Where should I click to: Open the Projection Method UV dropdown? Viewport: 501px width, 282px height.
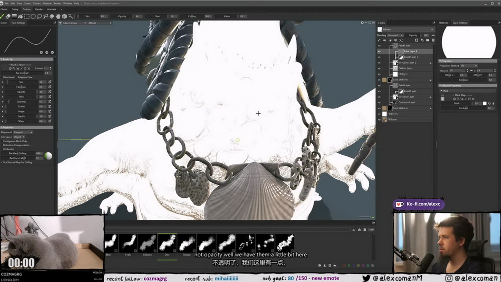click(x=469, y=66)
